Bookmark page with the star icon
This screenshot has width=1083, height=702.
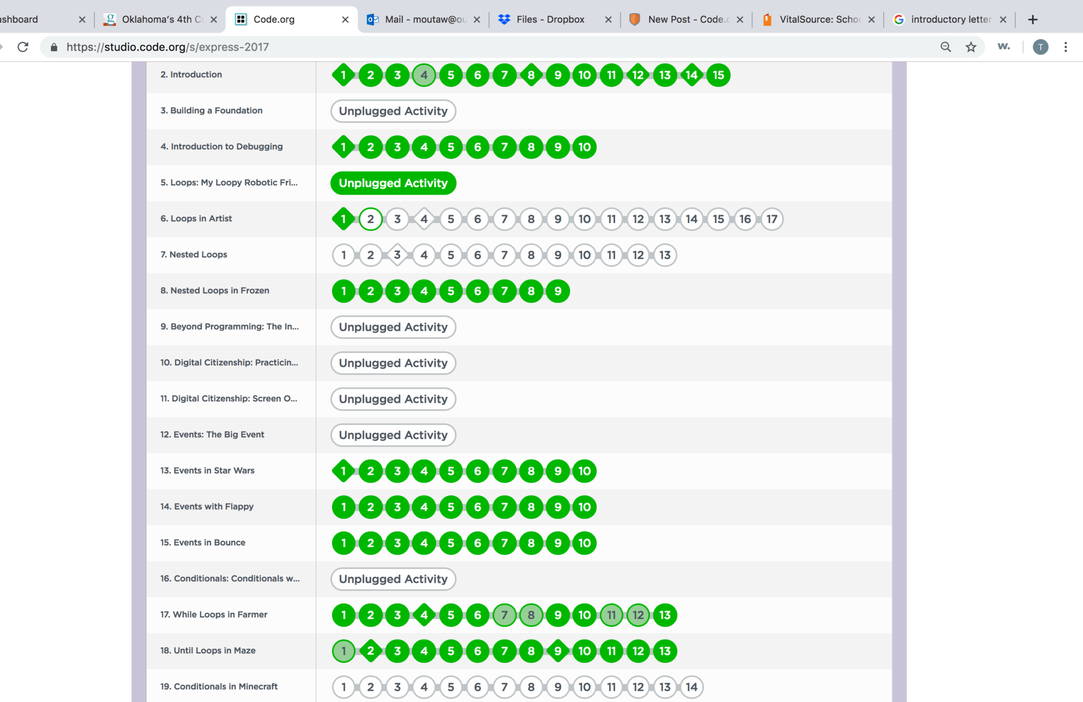971,47
